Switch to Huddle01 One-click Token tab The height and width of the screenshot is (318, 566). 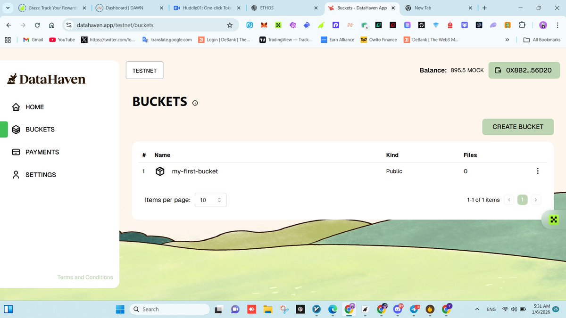(207, 8)
